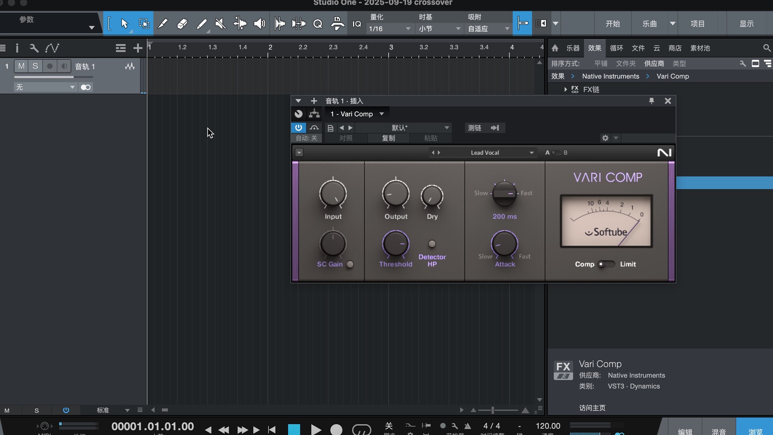The height and width of the screenshot is (435, 773).
Task: Pin the Vari Comp plugin window
Action: 651,101
